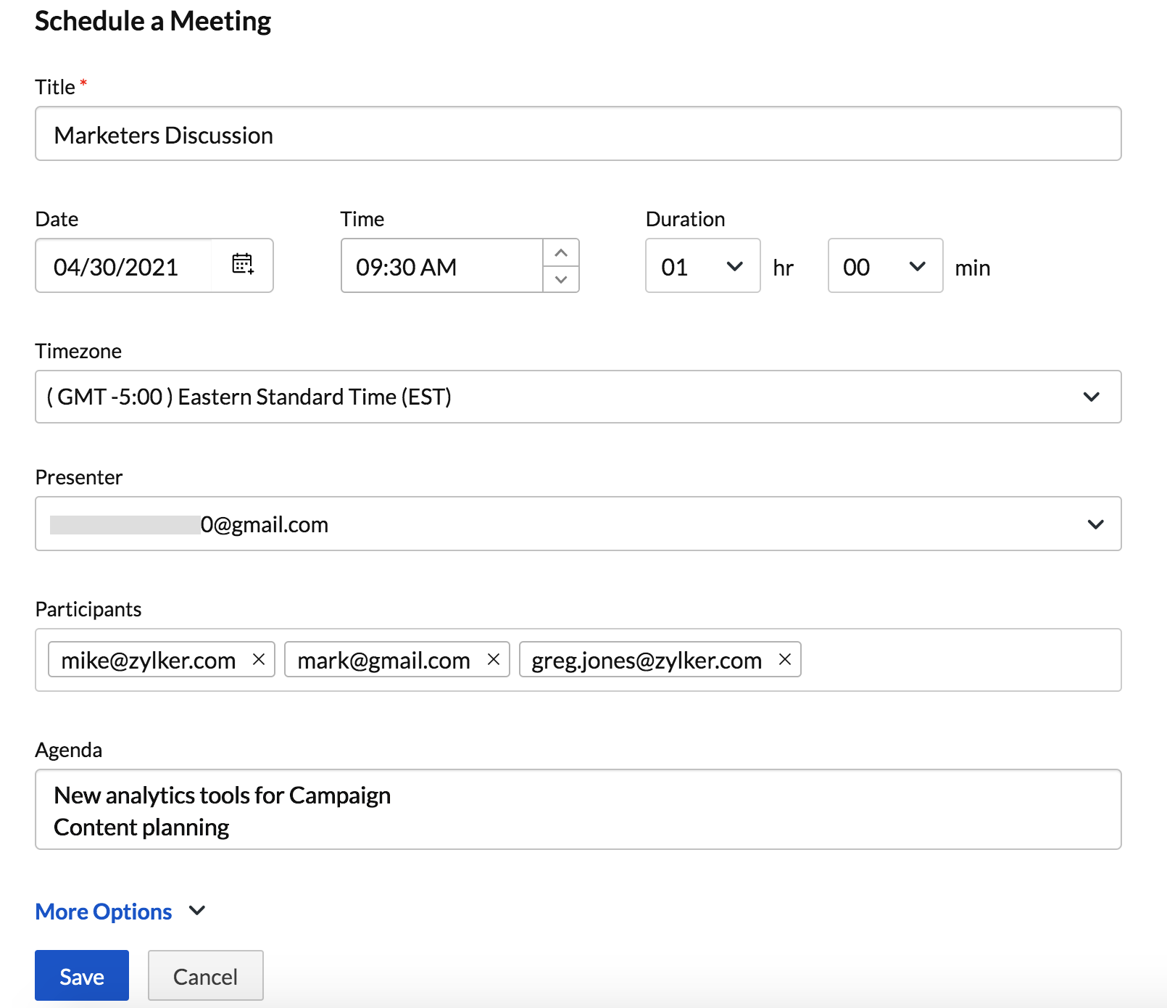This screenshot has height=1008, width=1167.
Task: Expand More Options section
Action: (104, 912)
